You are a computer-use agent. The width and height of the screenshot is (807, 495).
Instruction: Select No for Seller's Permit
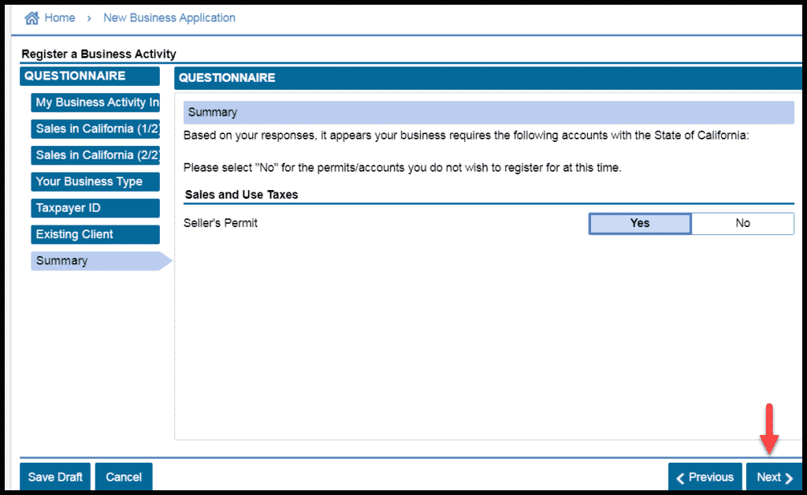coord(742,223)
